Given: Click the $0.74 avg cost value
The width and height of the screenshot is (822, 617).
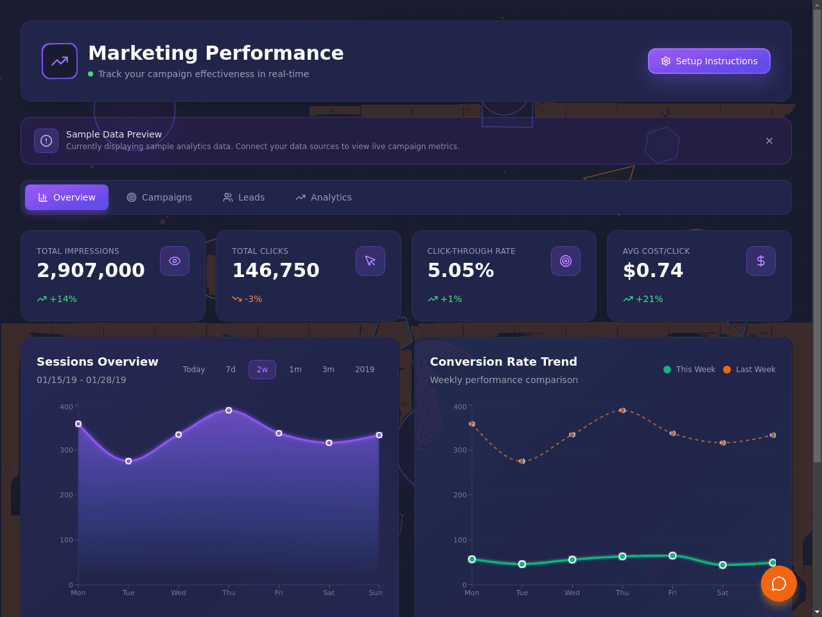Looking at the screenshot, I should [653, 271].
